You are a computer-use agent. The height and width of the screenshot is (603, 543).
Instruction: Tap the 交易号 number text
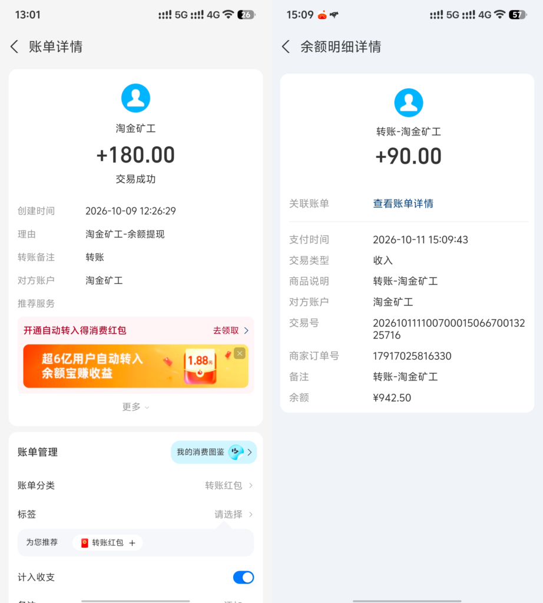tap(449, 329)
